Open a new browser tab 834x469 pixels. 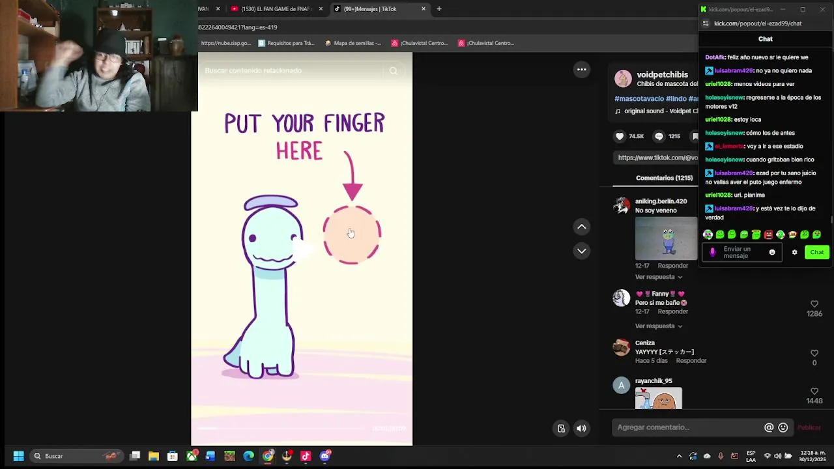click(x=439, y=9)
